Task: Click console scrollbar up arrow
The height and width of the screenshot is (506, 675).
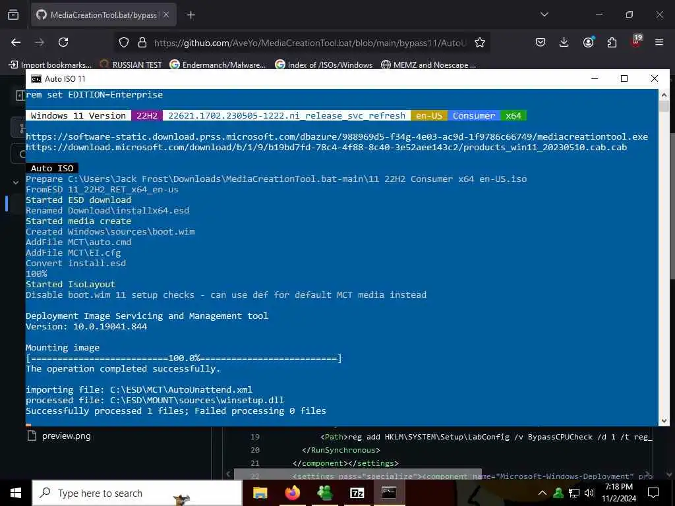Action: tap(664, 95)
